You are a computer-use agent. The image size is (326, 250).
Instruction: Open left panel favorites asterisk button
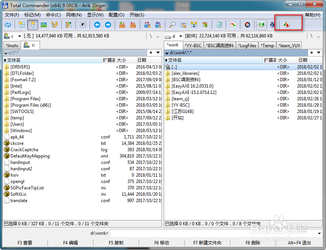(x=151, y=53)
